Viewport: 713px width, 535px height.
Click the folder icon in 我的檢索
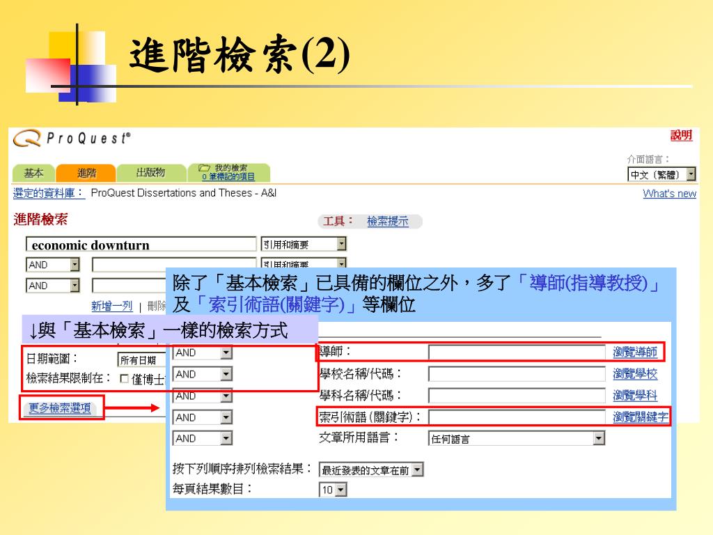pyautogui.click(x=204, y=168)
